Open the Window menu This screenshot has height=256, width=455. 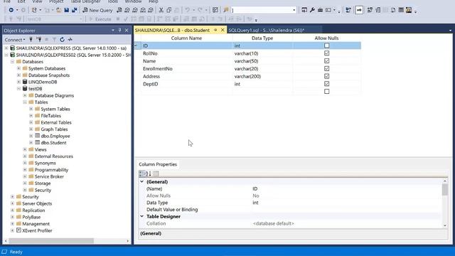tap(133, 1)
